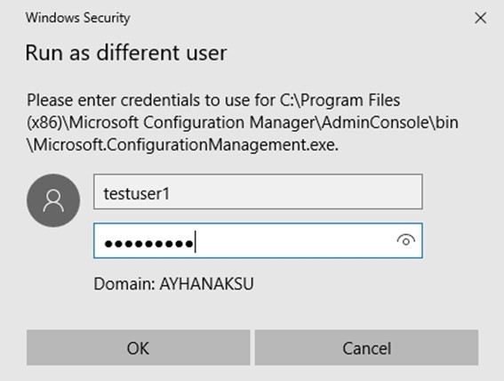This screenshot has width=504, height=381.
Task: Click the Cancel button
Action: pyautogui.click(x=366, y=347)
